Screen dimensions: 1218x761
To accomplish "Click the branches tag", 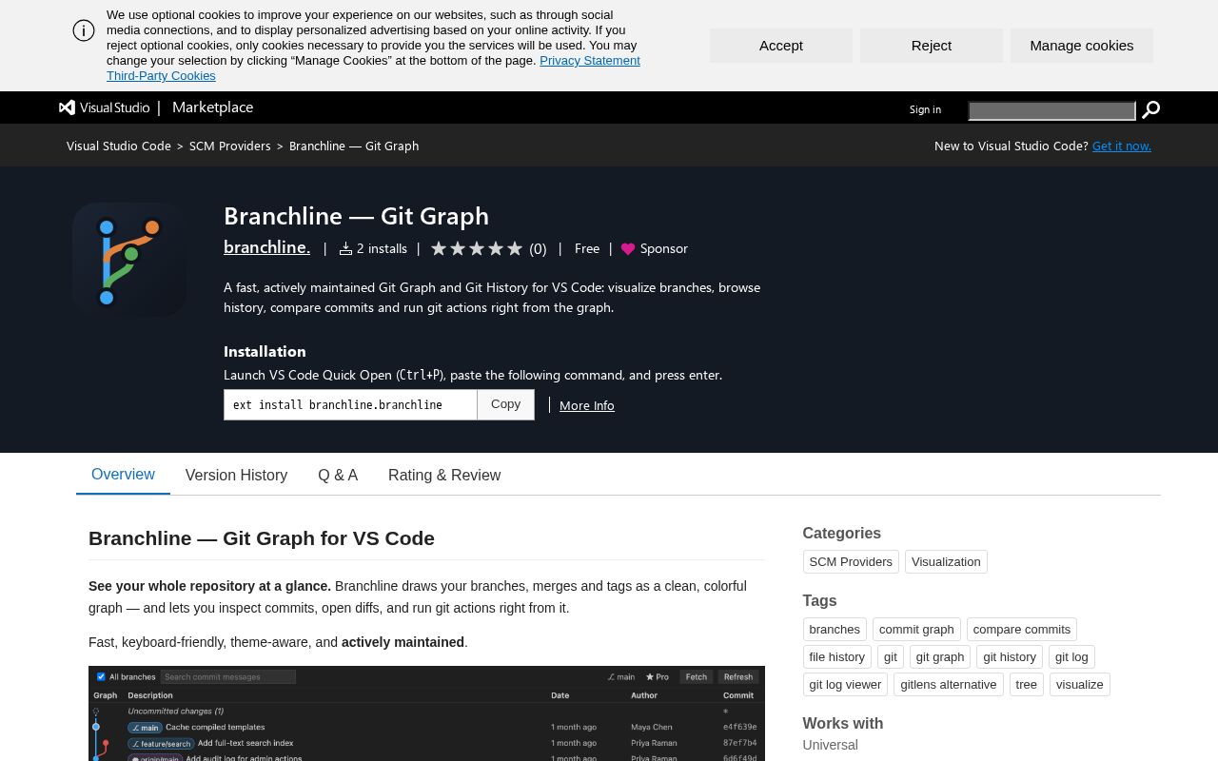I will (x=835, y=630).
